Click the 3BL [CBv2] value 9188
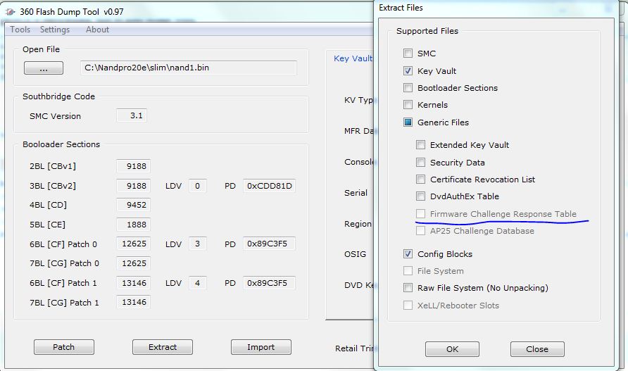Image resolution: width=628 pixels, height=371 pixels. (x=133, y=186)
